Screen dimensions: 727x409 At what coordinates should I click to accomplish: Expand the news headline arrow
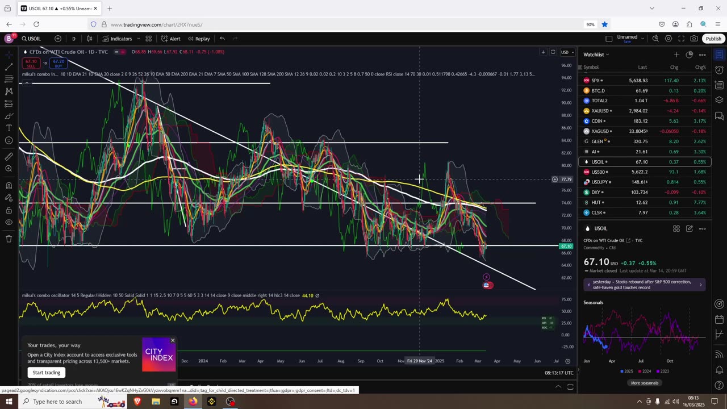coord(700,285)
